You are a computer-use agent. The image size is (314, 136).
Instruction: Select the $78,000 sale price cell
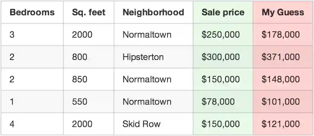218,102
